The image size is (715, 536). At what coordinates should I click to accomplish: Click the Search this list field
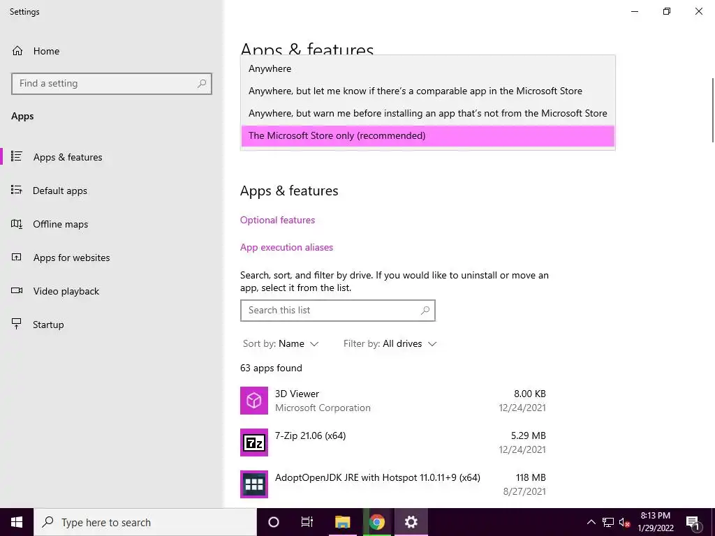point(337,311)
